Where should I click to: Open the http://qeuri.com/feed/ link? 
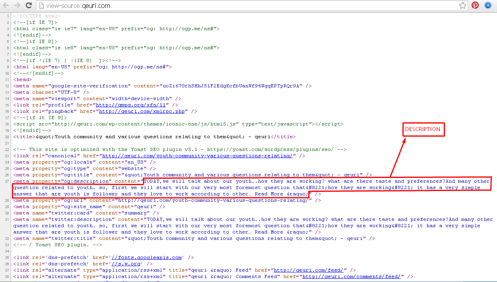click(308, 270)
